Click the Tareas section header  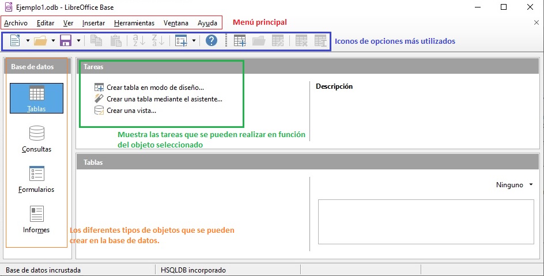[308, 67]
